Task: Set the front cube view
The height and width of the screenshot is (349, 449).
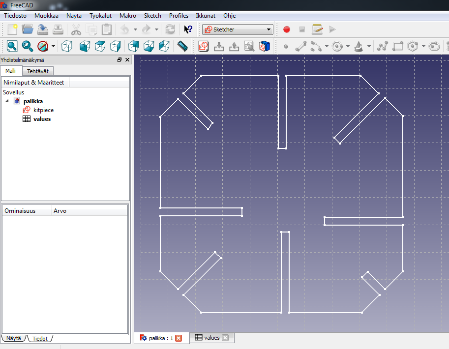Action: (x=85, y=46)
